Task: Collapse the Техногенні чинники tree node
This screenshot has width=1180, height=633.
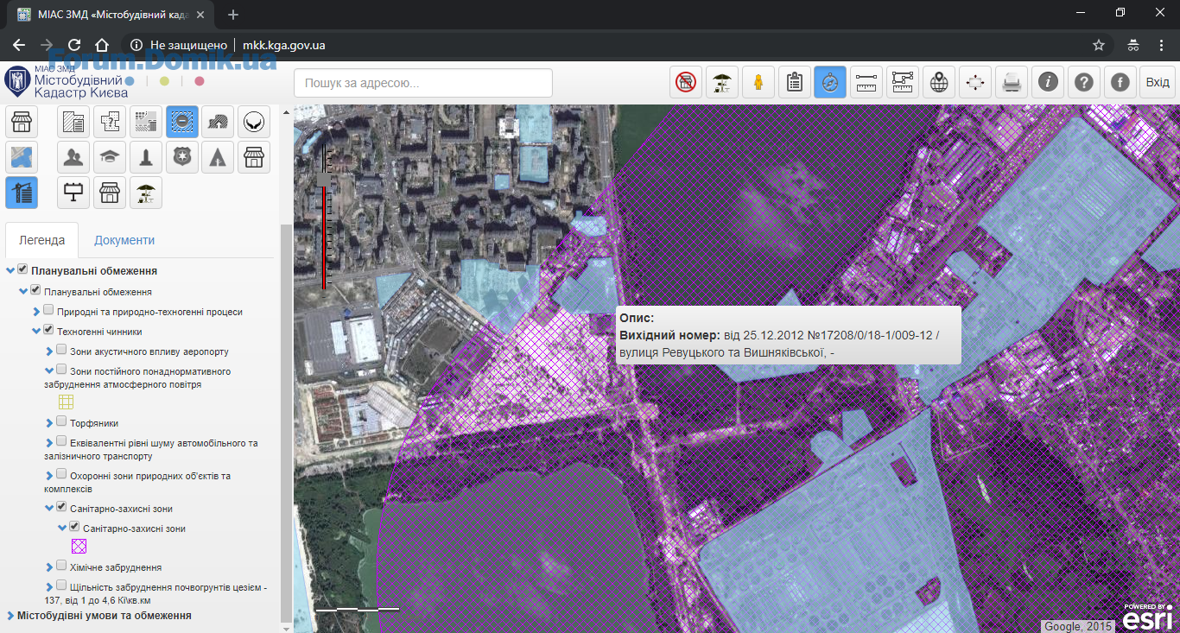Action: click(x=37, y=331)
